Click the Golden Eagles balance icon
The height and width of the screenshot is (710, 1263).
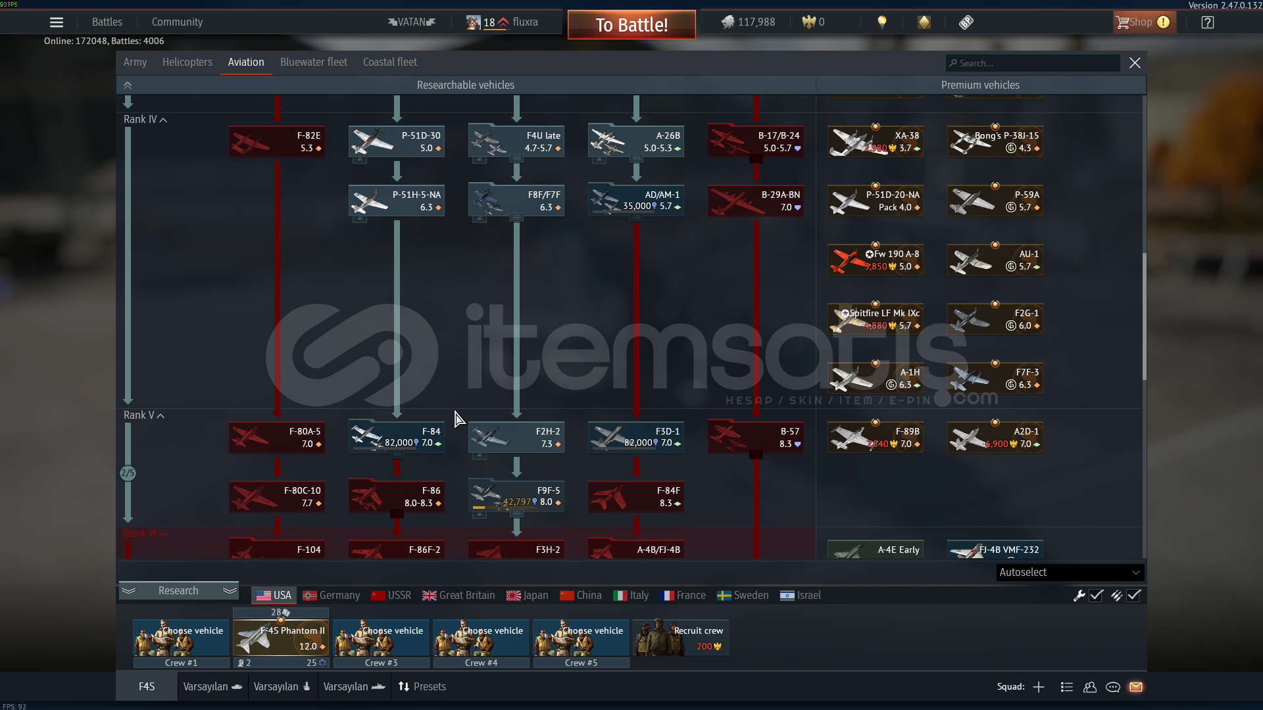tap(808, 22)
